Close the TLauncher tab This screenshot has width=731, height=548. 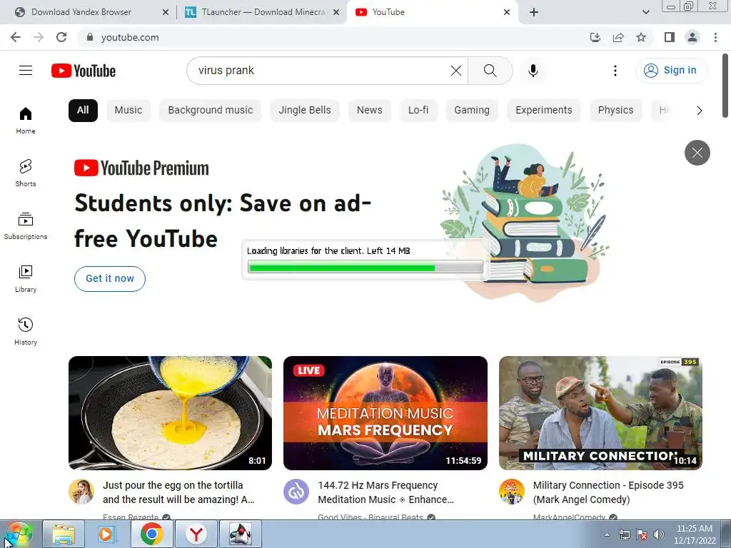click(x=336, y=12)
